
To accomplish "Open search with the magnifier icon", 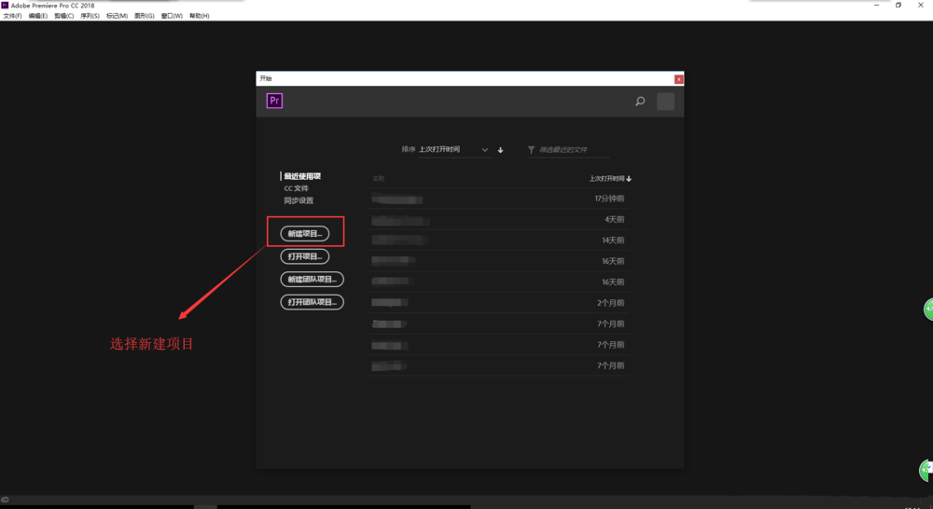I will [640, 102].
